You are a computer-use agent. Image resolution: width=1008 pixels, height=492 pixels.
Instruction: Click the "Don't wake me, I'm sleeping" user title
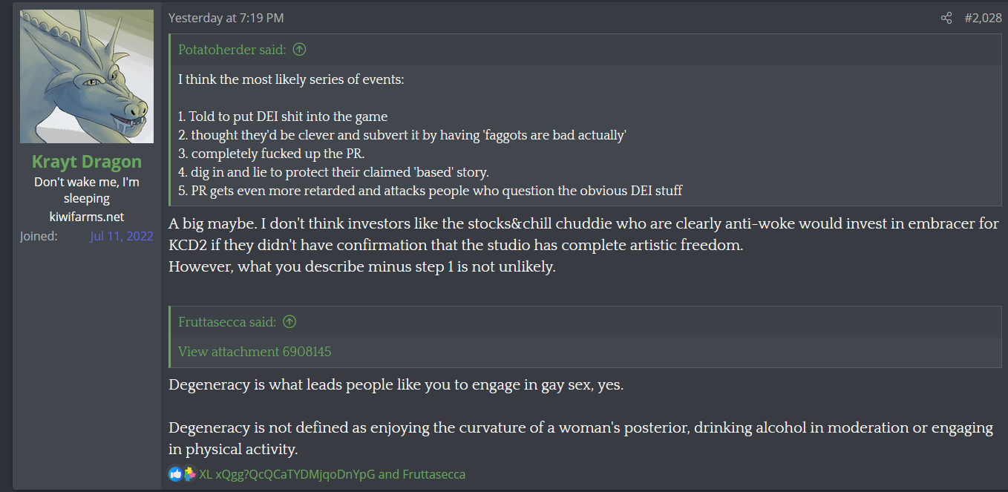point(87,190)
